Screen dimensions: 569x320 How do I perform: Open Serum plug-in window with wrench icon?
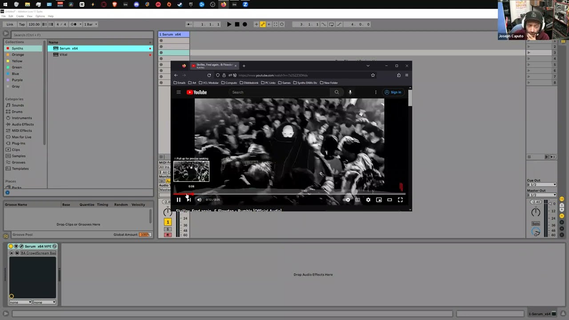click(x=21, y=246)
